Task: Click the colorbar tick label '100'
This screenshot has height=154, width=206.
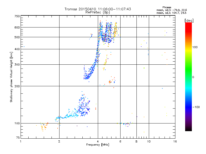Action: (195, 47)
